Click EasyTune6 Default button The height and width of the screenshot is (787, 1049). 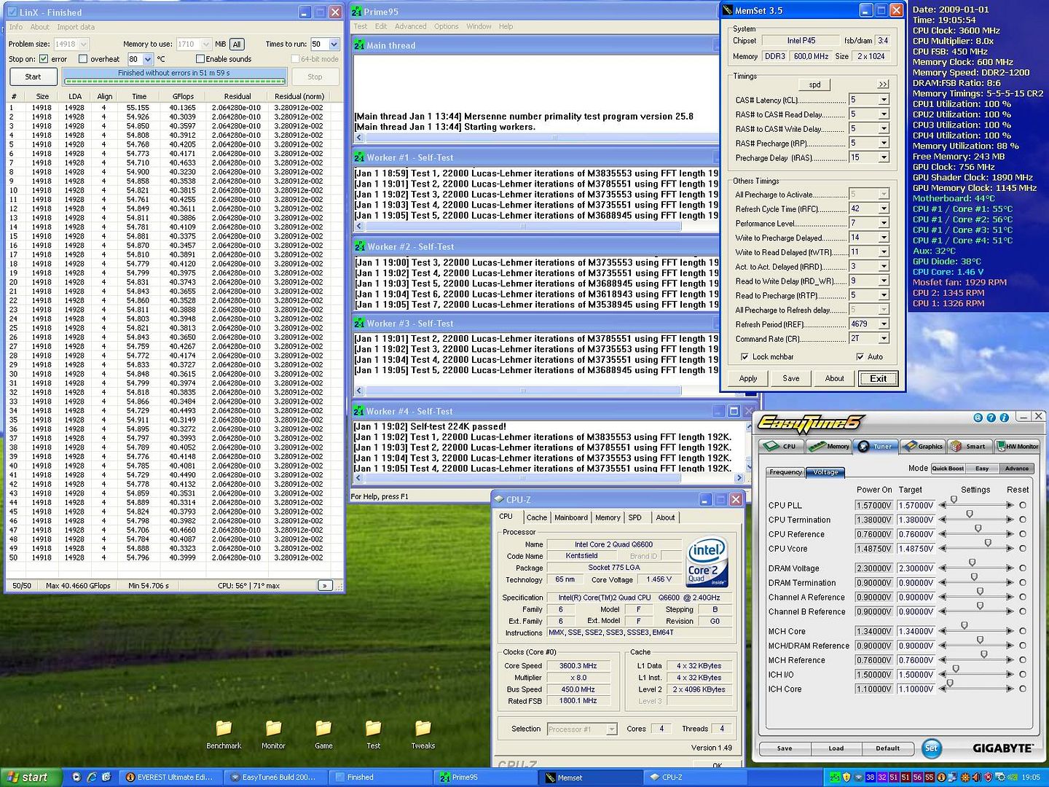click(x=887, y=748)
